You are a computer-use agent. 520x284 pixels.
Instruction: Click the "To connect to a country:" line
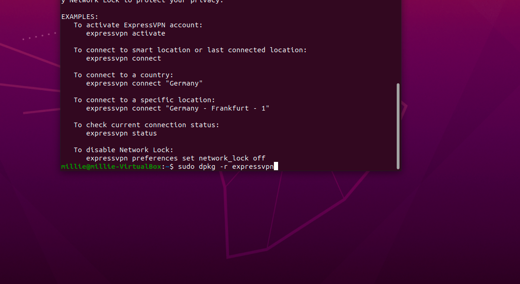click(123, 75)
